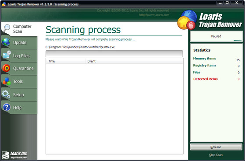The height and width of the screenshot is (161, 245).
Task: Click the Quarantine target icon
Action: (6, 68)
